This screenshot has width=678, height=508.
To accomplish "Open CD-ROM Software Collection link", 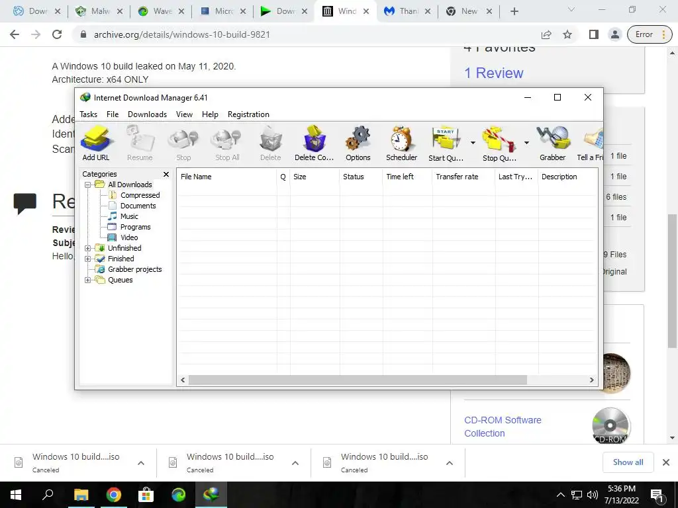I will click(503, 427).
